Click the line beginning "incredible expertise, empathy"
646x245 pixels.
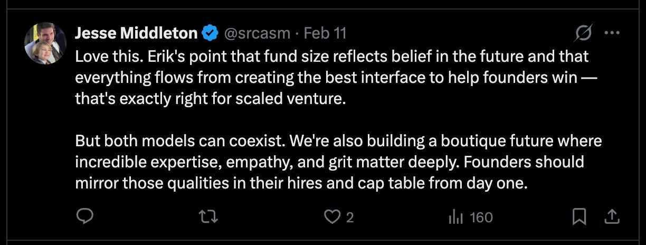tap(329, 162)
